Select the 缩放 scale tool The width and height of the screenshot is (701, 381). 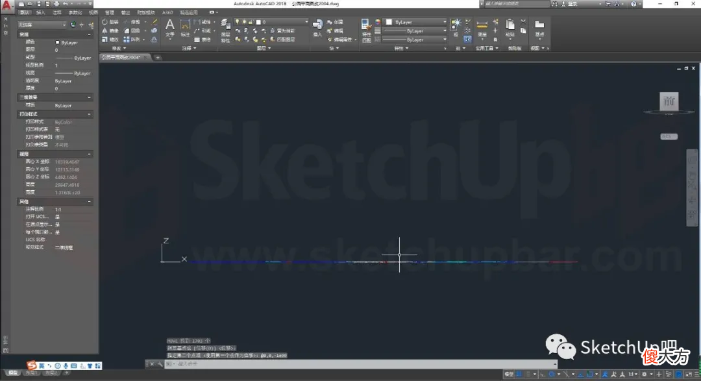click(x=110, y=40)
